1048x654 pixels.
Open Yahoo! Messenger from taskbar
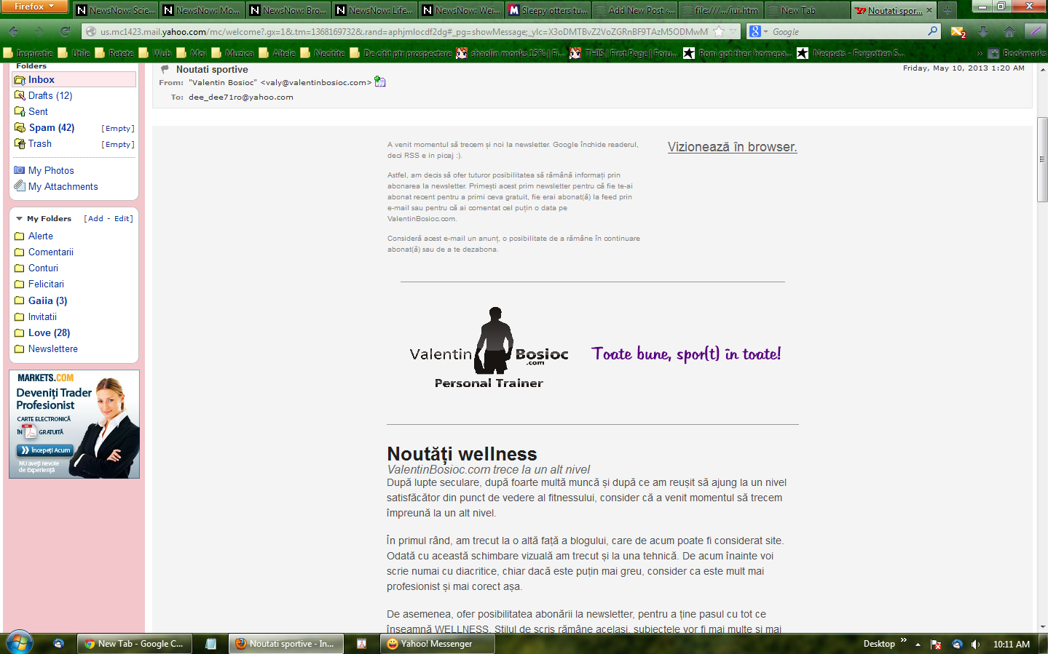pos(437,643)
